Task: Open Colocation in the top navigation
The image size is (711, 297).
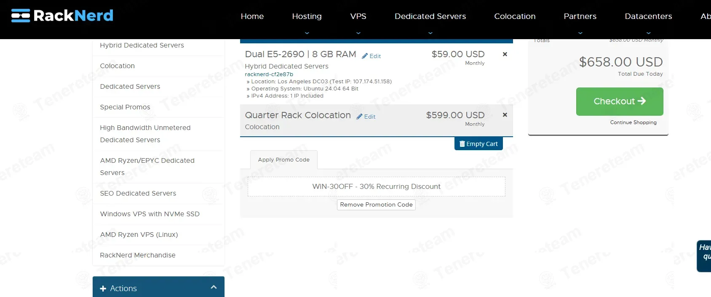Action: point(515,16)
